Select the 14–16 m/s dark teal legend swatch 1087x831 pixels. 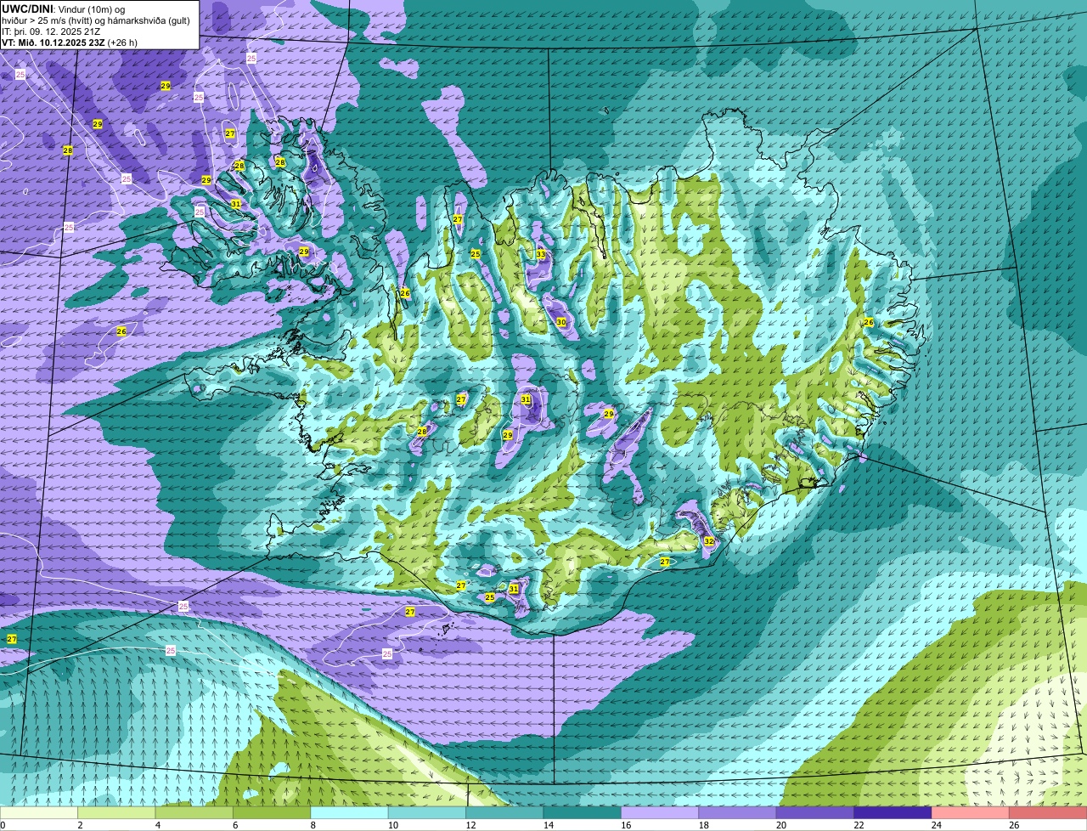pyautogui.click(x=583, y=813)
